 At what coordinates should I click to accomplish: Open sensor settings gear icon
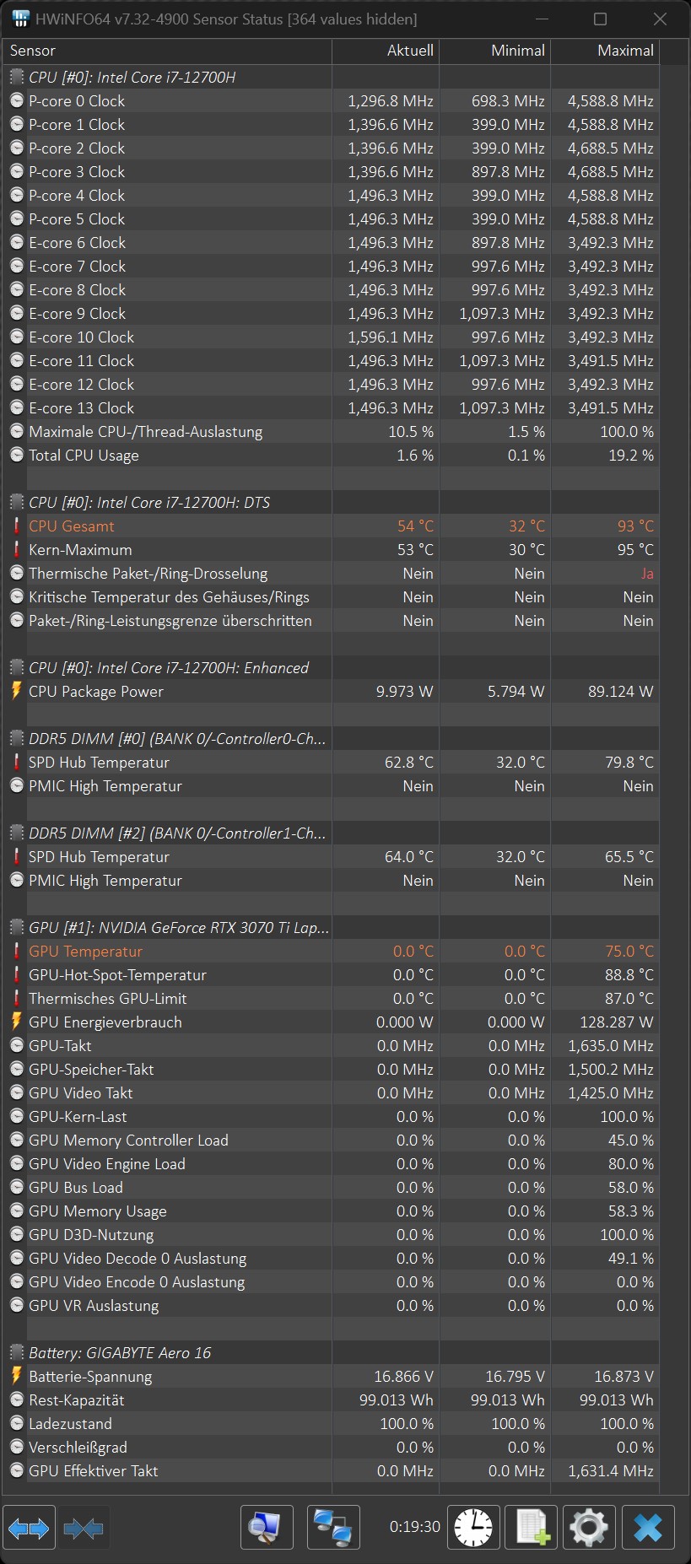tap(589, 1527)
